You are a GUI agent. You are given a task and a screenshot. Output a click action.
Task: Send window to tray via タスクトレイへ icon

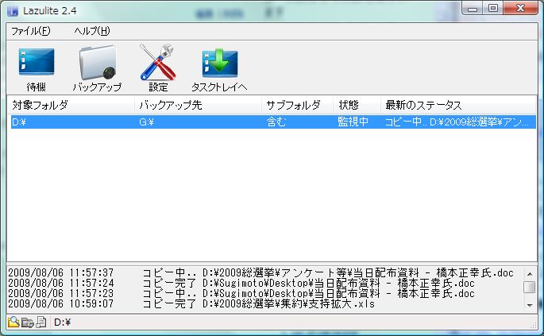(220, 69)
